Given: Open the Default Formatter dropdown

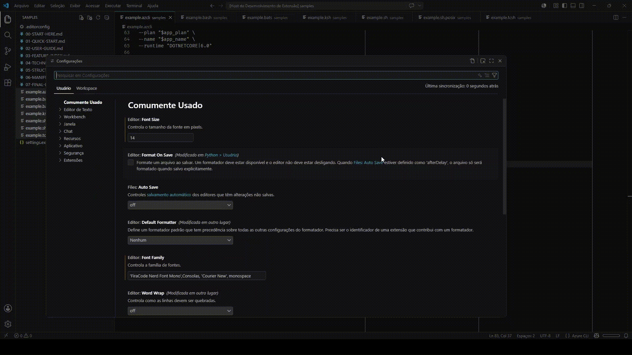Looking at the screenshot, I should click(x=180, y=240).
